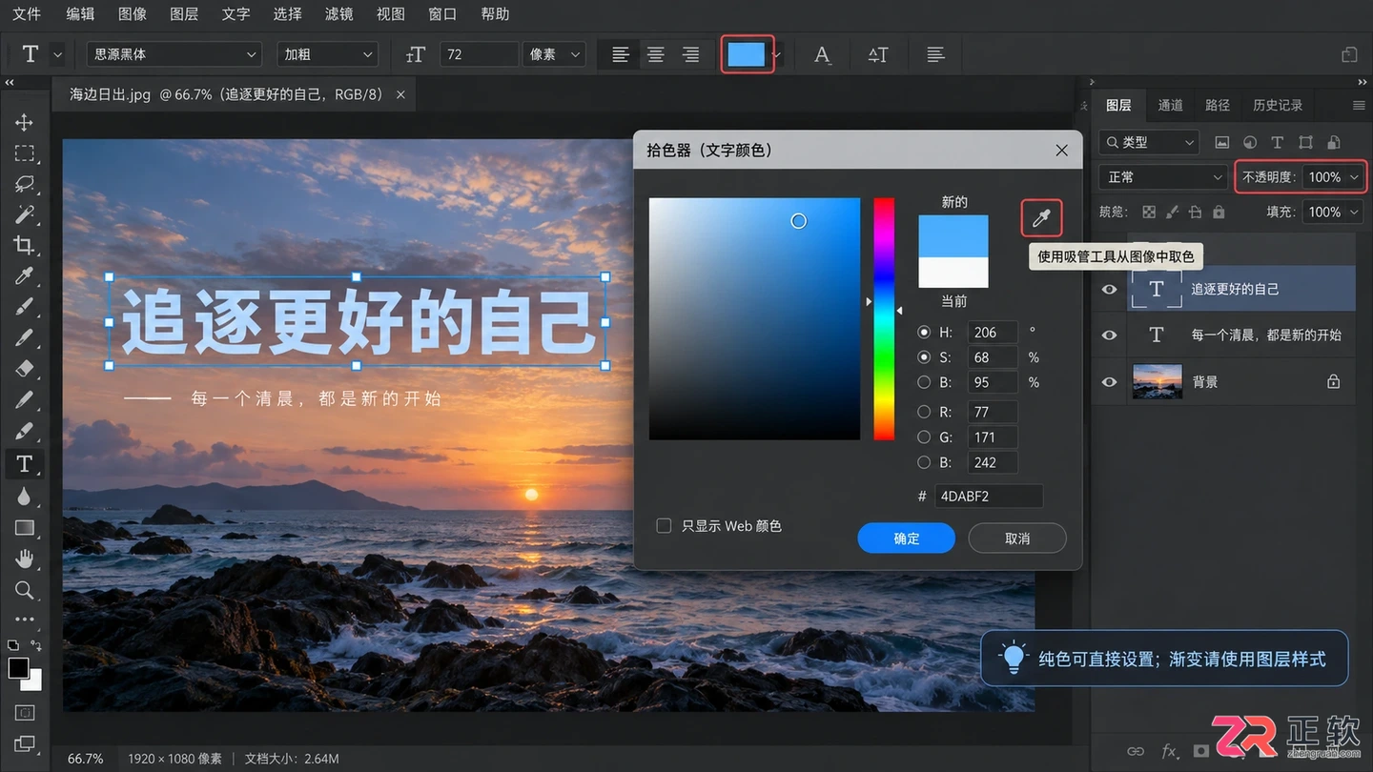Select the Move tool
1373x772 pixels.
pos(25,122)
